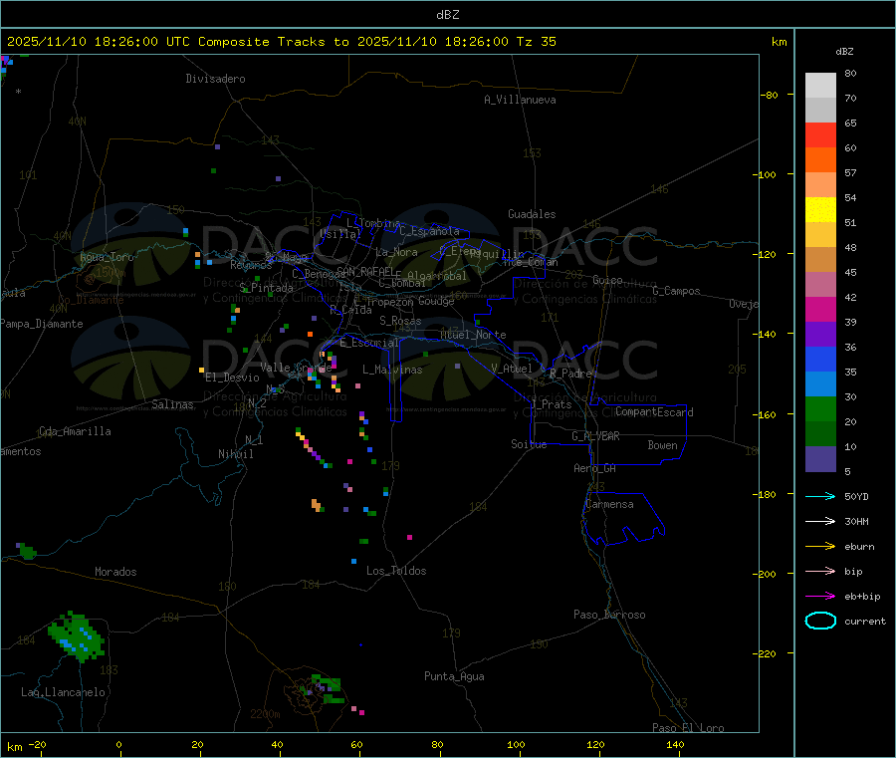Click the 'CompantEscard' map label
Image resolution: width=896 pixels, height=758 pixels.
click(x=654, y=412)
